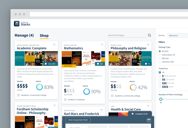Click institution icon beside Academic, Graduate

[65, 100]
